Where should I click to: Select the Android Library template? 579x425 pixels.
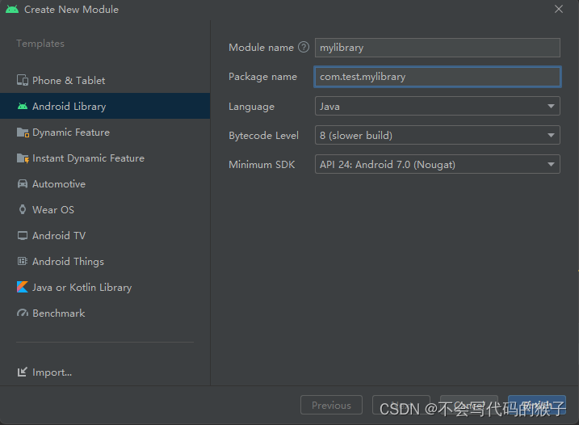[105, 106]
